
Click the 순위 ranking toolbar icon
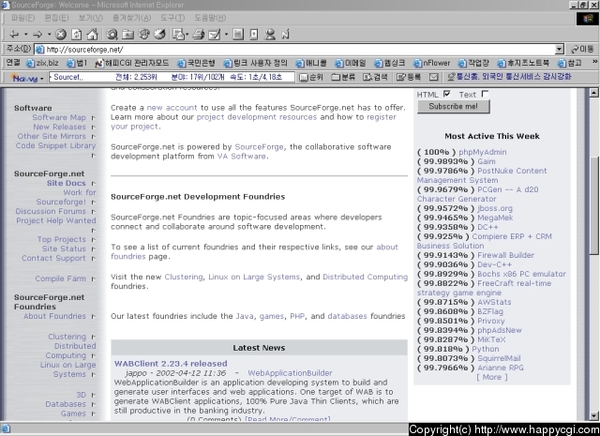[311, 77]
